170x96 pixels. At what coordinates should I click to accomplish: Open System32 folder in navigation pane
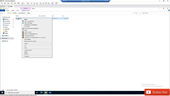pyautogui.click(x=7, y=29)
